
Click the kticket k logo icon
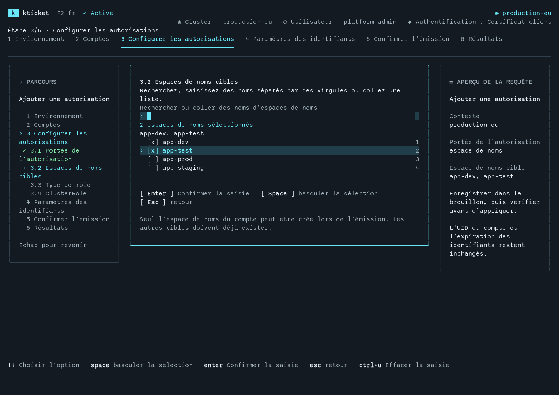pyautogui.click(x=13, y=13)
